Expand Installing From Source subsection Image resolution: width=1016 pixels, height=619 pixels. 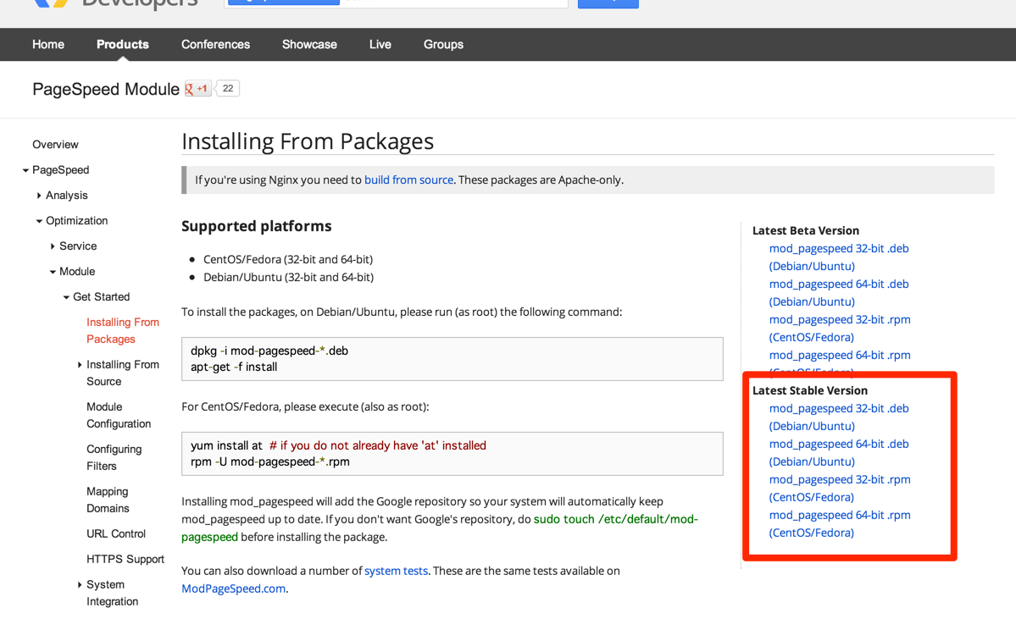coord(80,364)
